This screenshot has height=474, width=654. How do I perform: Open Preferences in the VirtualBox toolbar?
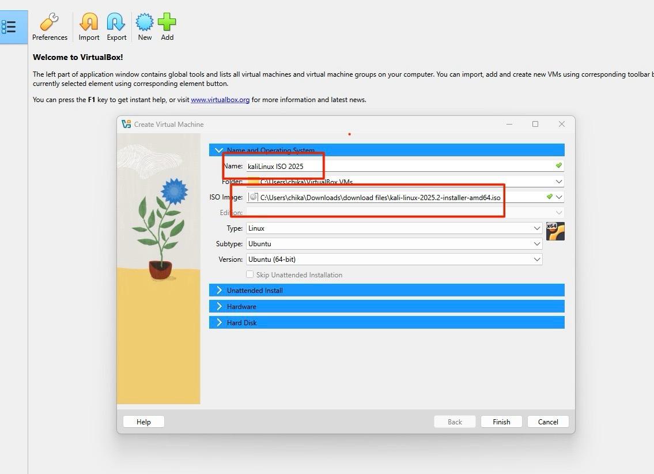point(49,27)
